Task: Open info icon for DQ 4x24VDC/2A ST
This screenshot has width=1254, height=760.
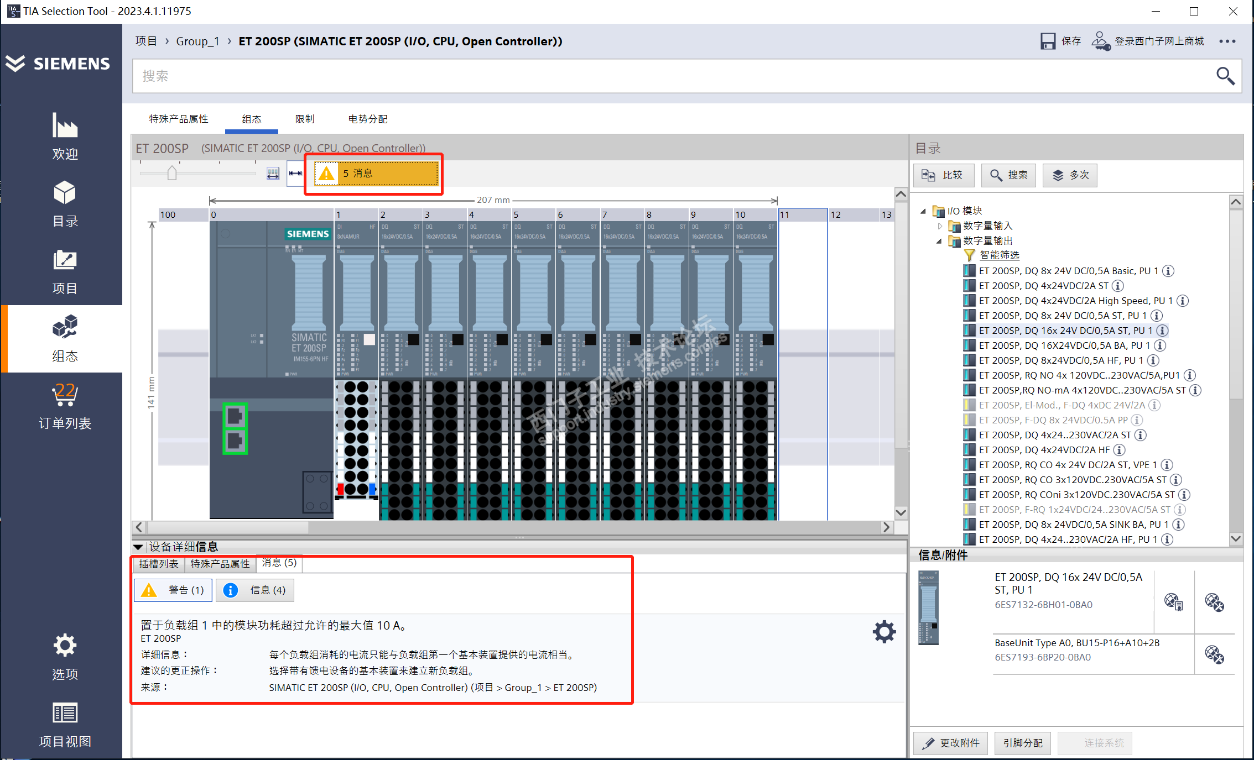Action: [x=1118, y=286]
